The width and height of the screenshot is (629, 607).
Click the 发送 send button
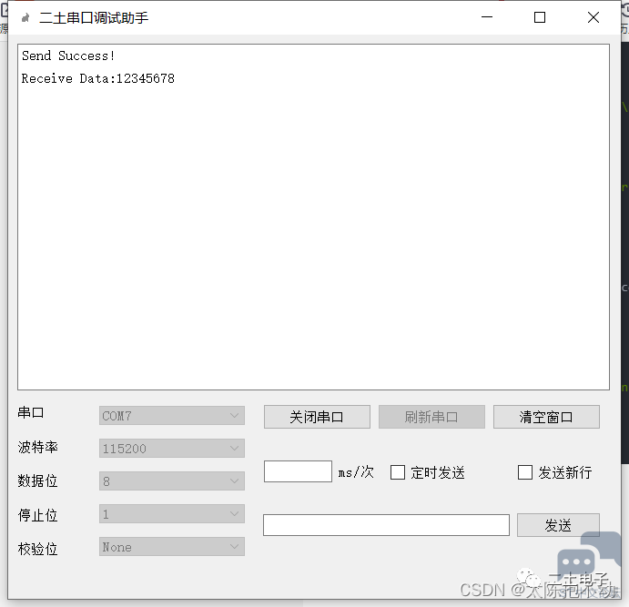pyautogui.click(x=558, y=525)
